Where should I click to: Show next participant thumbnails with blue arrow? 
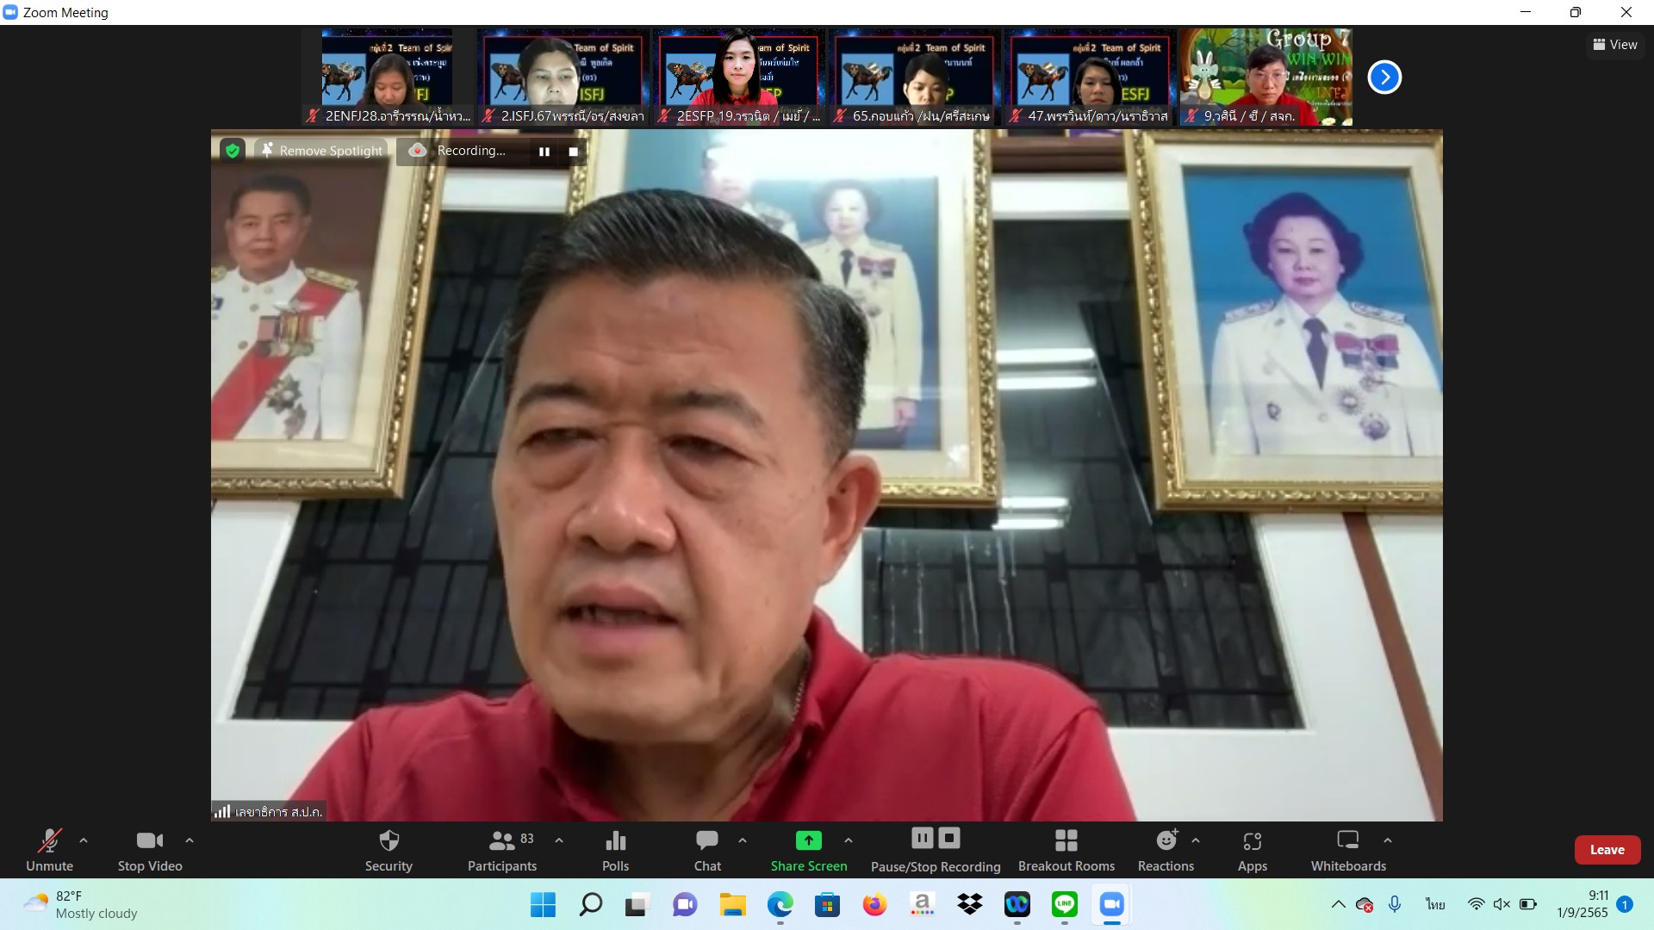(x=1384, y=77)
